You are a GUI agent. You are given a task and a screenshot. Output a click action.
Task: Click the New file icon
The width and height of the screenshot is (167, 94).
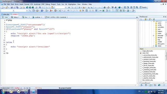tap(2, 7)
